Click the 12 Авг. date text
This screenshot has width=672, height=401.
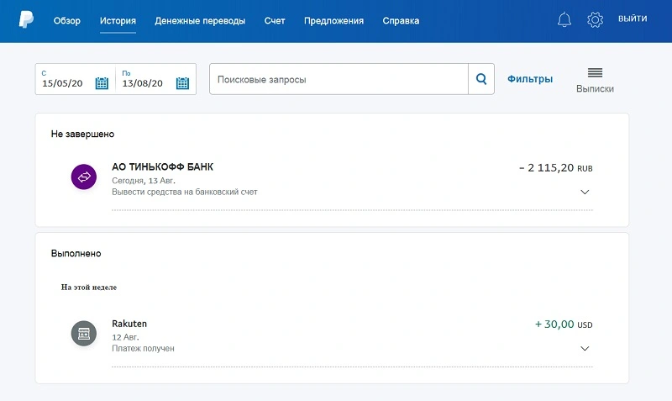pyautogui.click(x=125, y=337)
